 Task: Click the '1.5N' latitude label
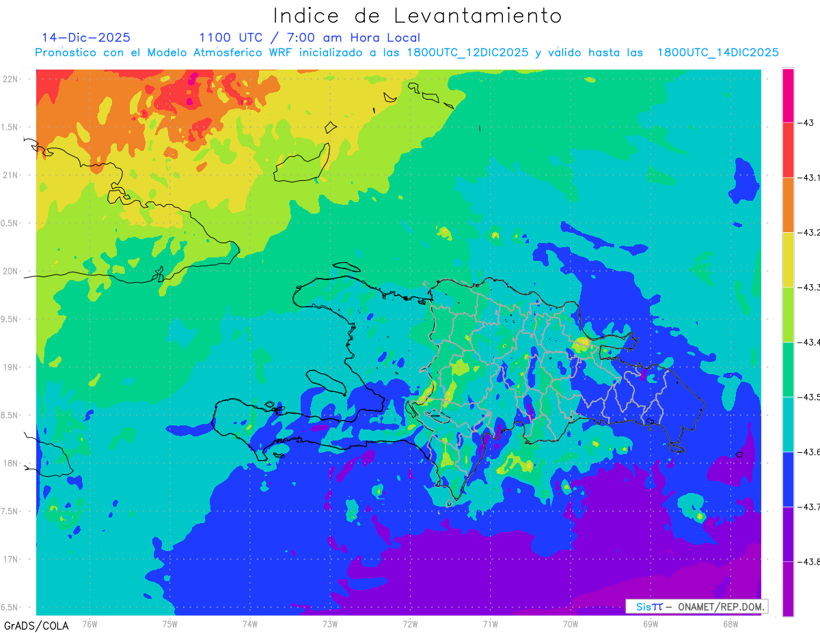pos(10,127)
